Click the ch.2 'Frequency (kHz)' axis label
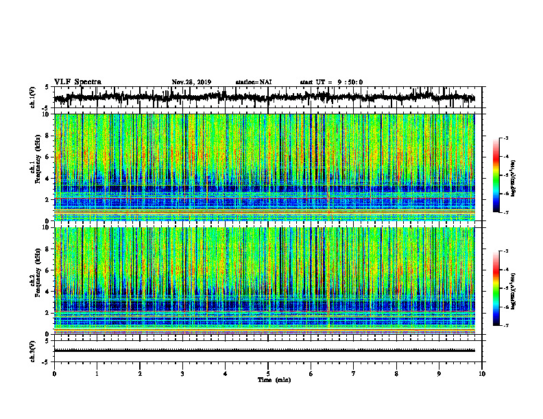The image size is (543, 419). click(x=38, y=272)
